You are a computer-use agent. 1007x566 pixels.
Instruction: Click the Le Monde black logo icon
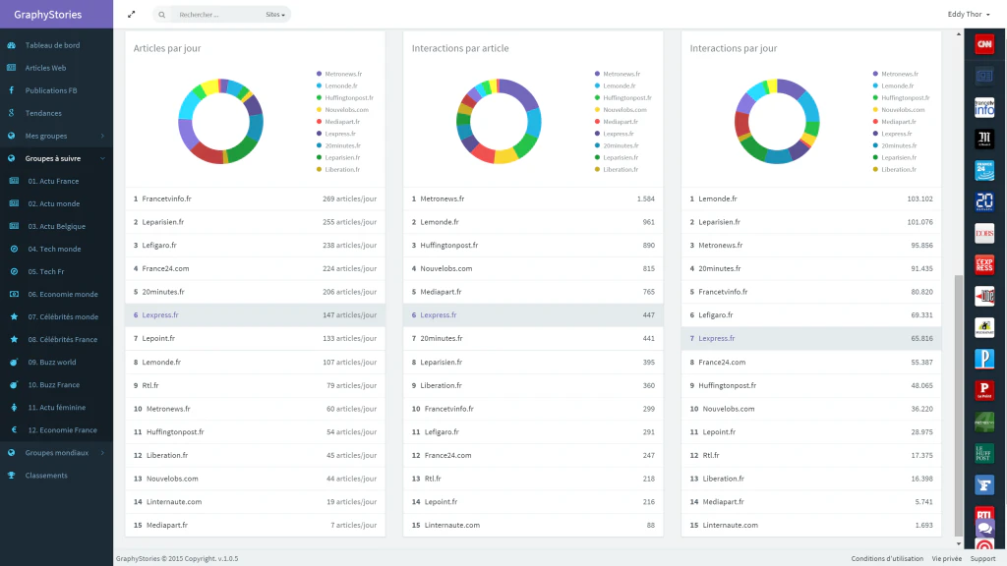[983, 139]
